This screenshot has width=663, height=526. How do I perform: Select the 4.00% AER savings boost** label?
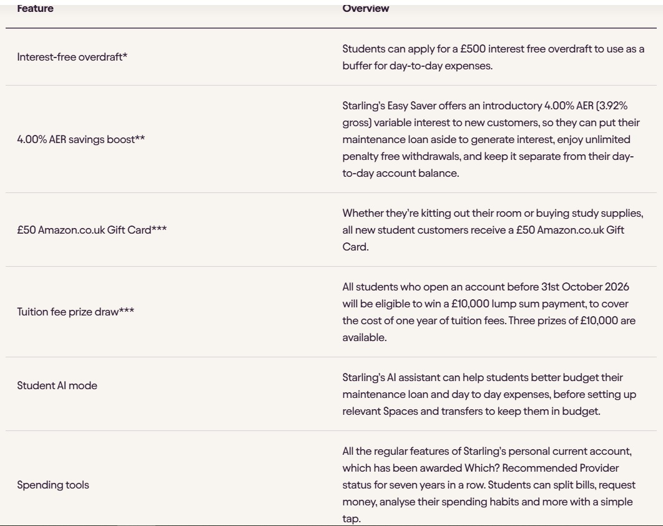pyautogui.click(x=81, y=139)
